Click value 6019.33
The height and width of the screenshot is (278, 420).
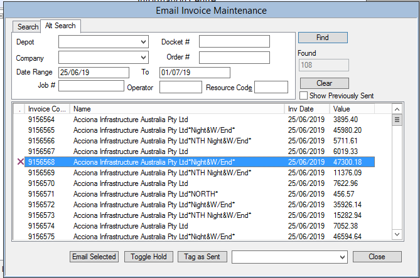pyautogui.click(x=345, y=152)
